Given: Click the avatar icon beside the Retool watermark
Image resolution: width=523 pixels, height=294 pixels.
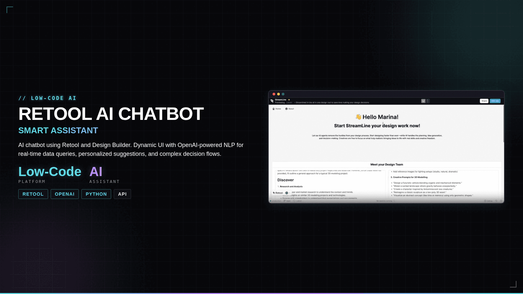Looking at the screenshot, I should (x=286, y=193).
